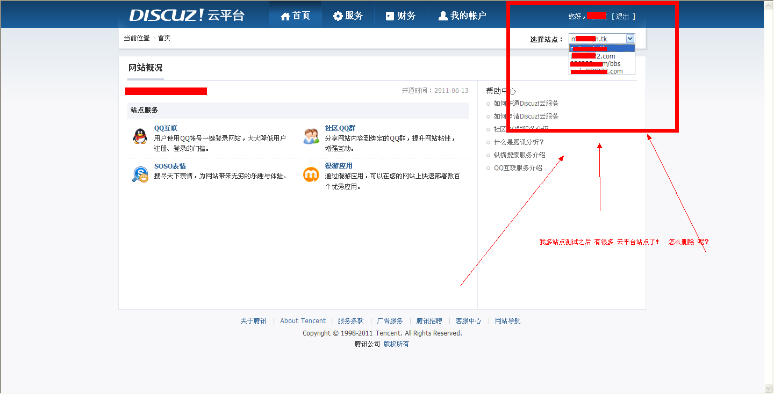Open the SOSO表情 service link
Image resolution: width=774 pixels, height=394 pixels.
(x=170, y=166)
